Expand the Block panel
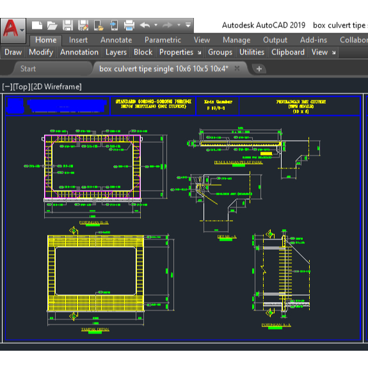368x368 pixels. [x=143, y=52]
